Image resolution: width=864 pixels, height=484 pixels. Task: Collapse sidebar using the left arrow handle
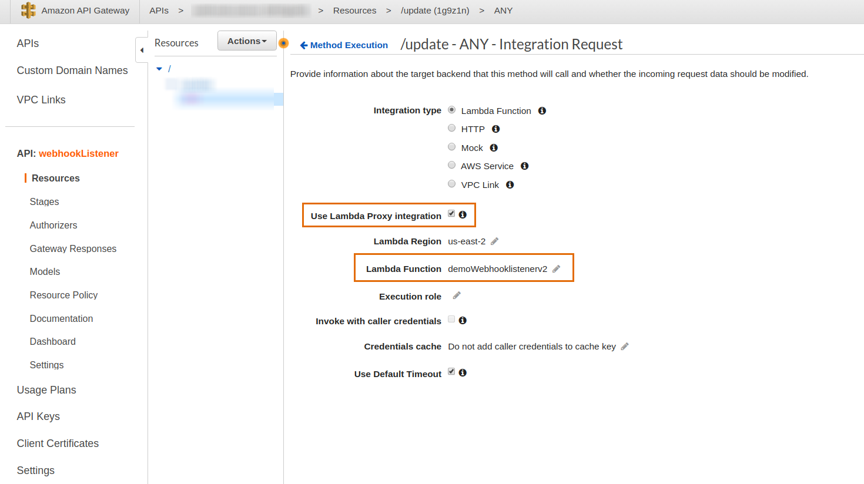click(142, 50)
